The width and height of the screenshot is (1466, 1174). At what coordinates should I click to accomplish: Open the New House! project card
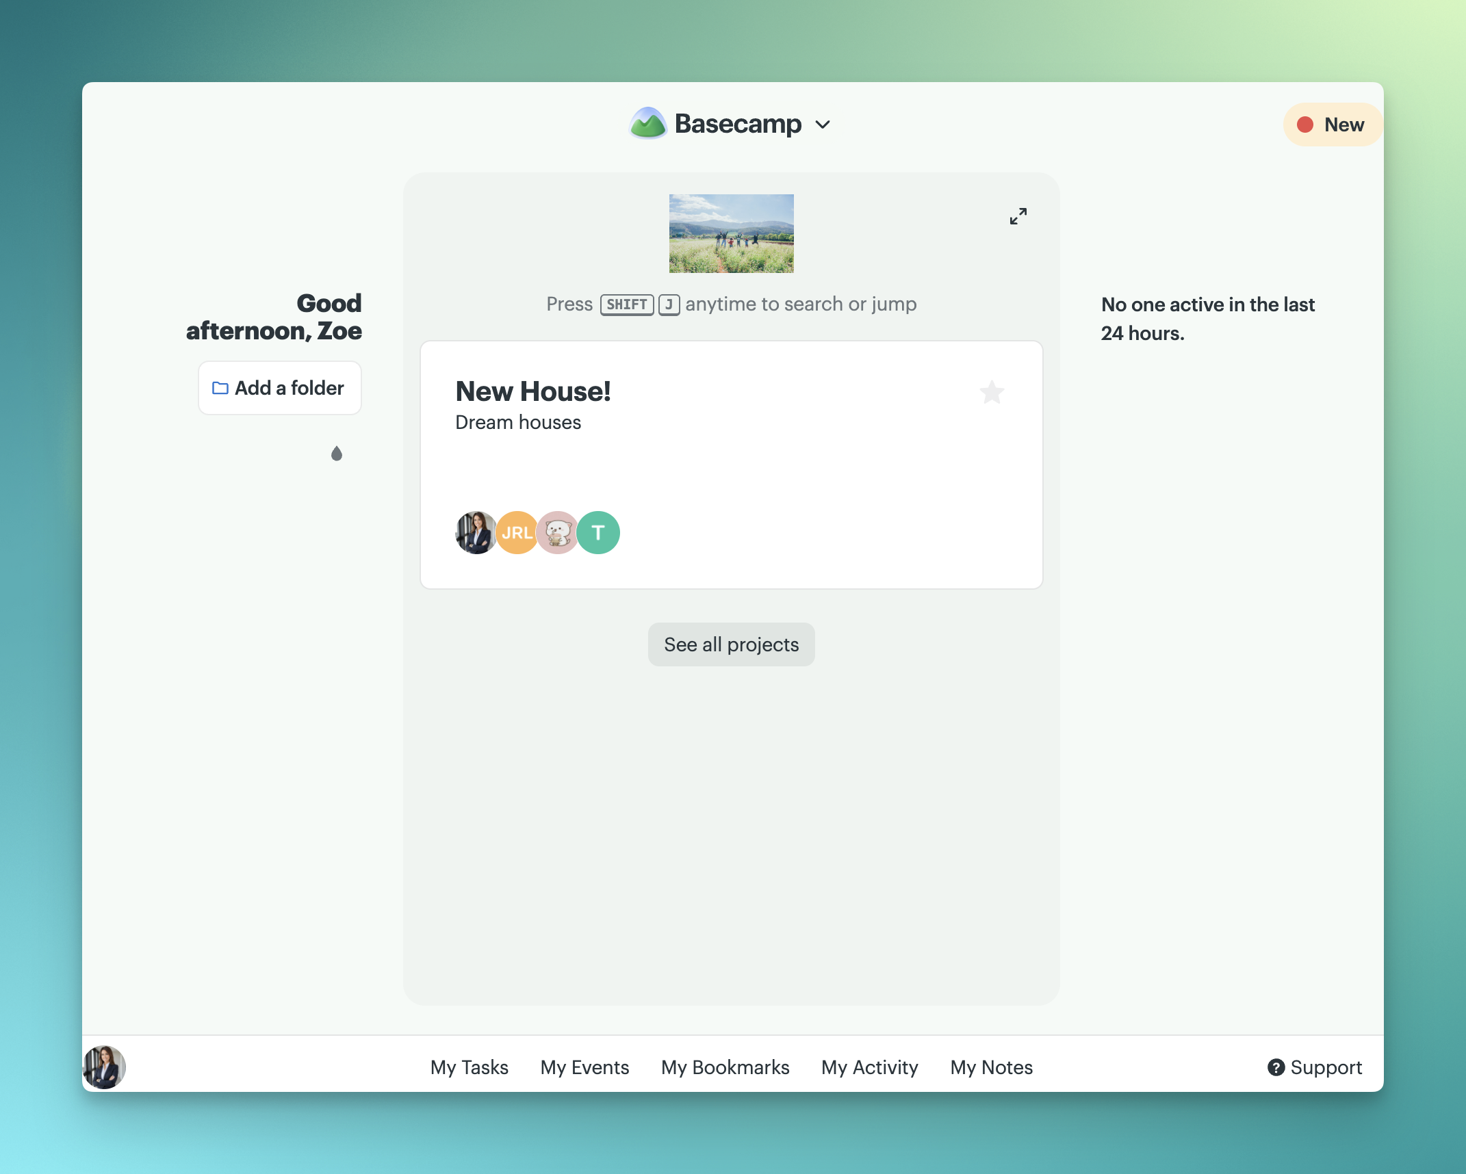732,465
